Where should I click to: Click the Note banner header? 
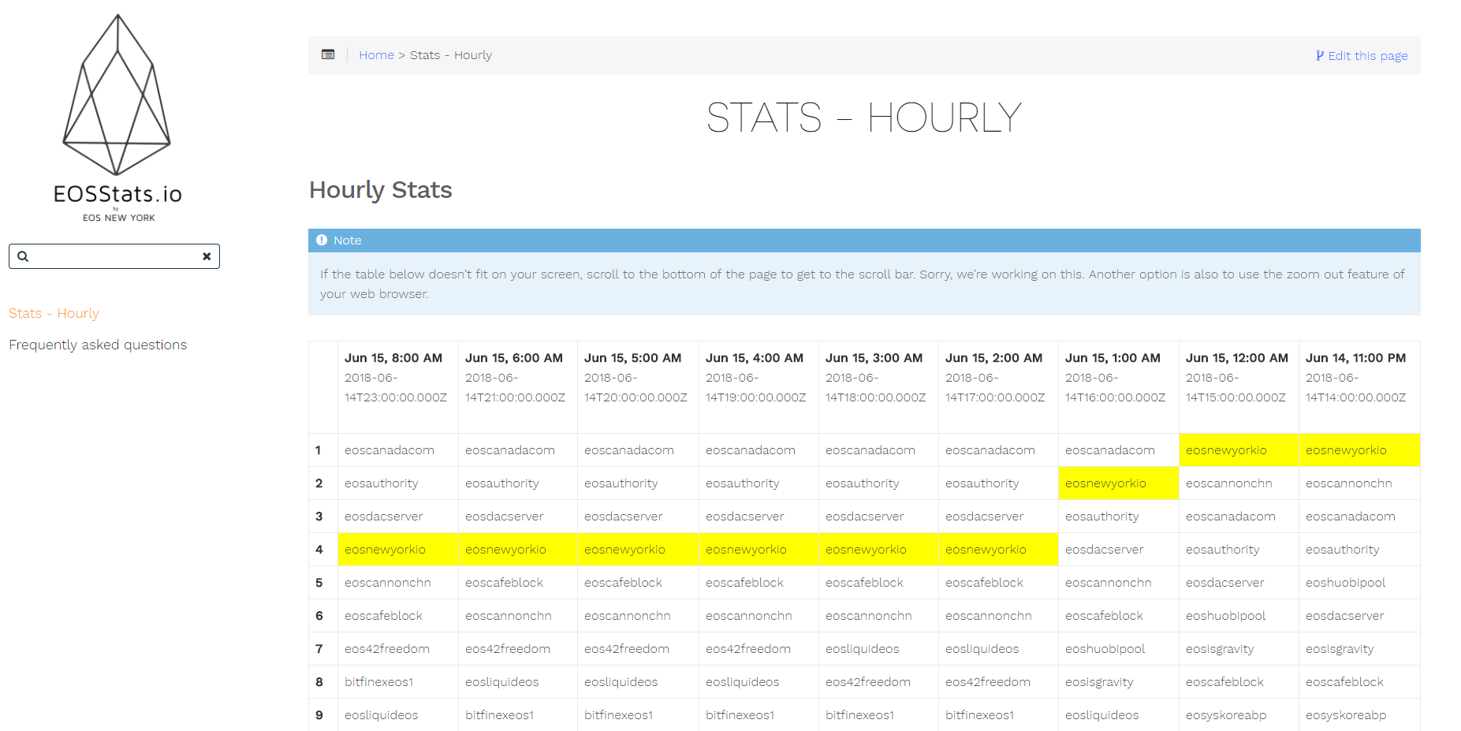point(864,241)
